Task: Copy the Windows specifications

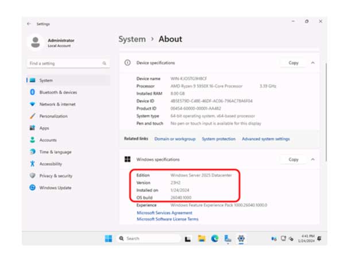Action: (x=293, y=159)
